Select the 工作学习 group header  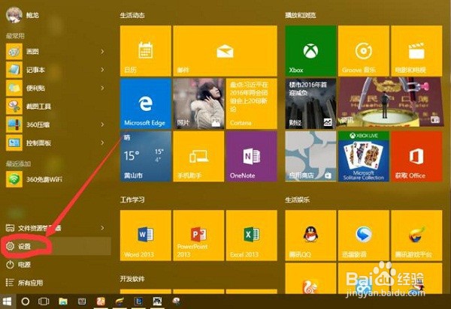click(x=132, y=200)
